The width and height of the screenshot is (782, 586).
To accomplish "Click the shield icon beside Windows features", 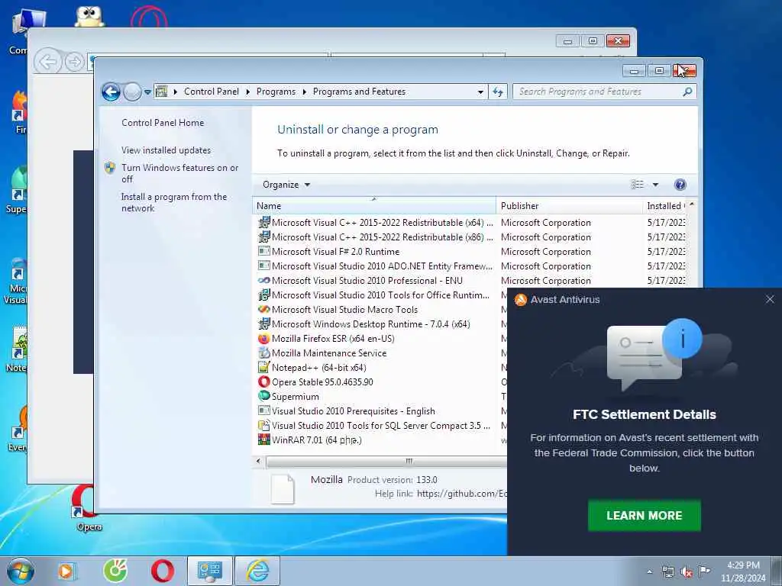I will [x=110, y=167].
